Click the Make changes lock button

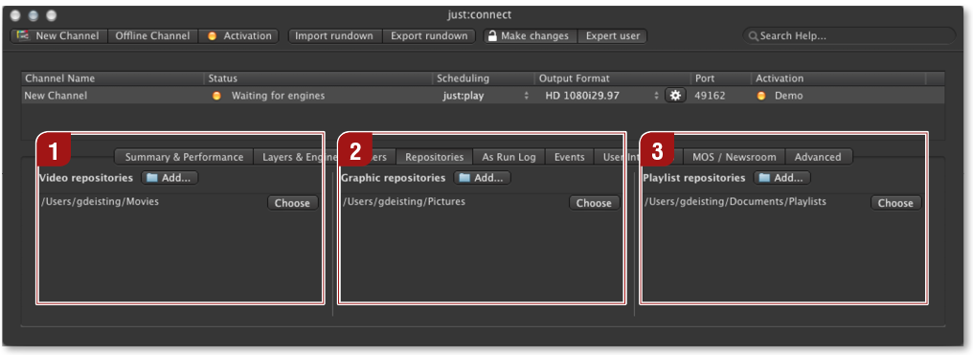tap(531, 36)
